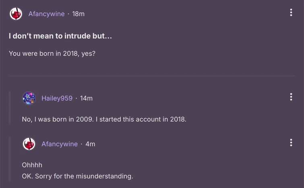The height and width of the screenshot is (188, 304).
Task: Open the post titled "I don't mean to intrude but..."
Action: (60, 36)
